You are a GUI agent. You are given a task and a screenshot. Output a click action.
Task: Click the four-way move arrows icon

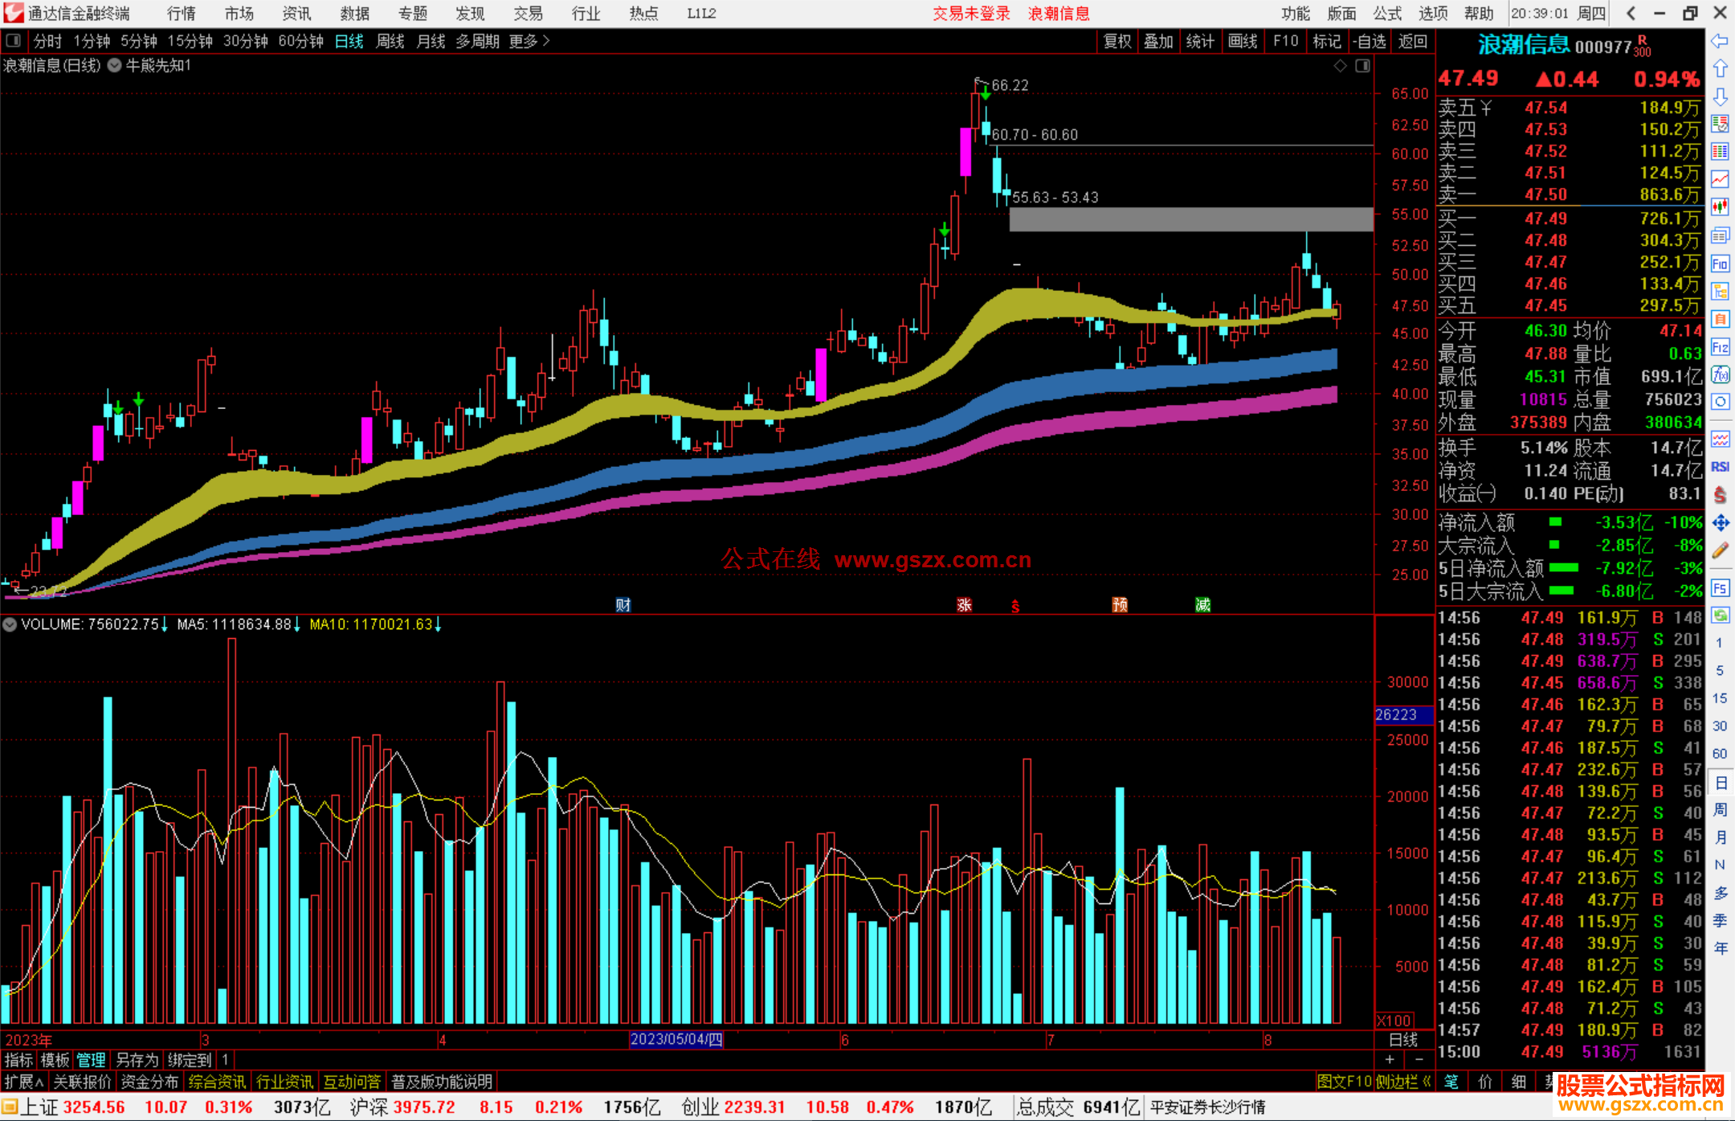point(1720,523)
